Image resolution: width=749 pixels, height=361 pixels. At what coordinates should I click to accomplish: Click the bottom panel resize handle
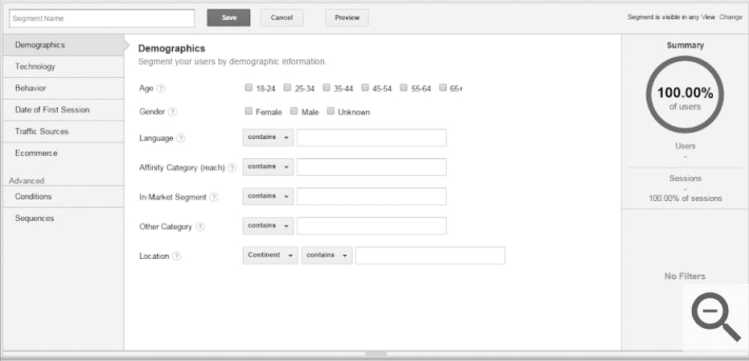[376, 354]
